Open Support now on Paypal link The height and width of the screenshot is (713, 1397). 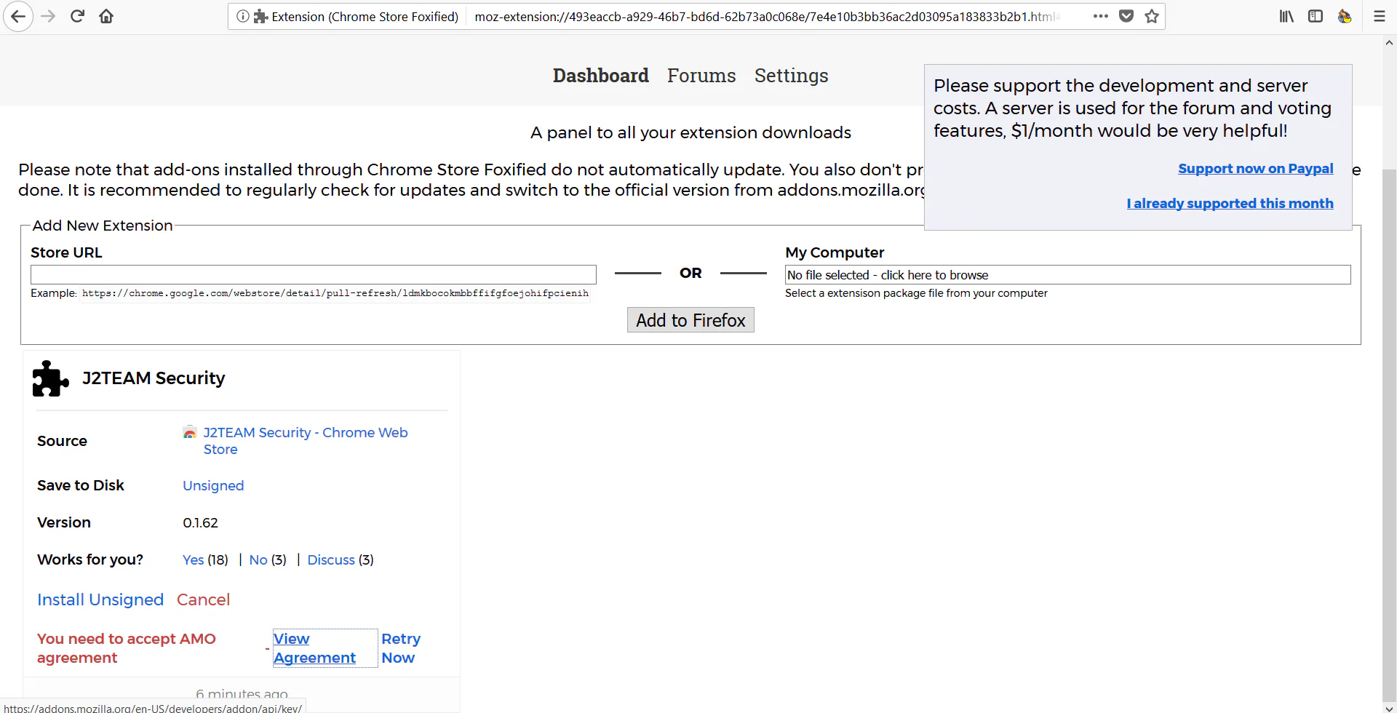[1256, 169]
